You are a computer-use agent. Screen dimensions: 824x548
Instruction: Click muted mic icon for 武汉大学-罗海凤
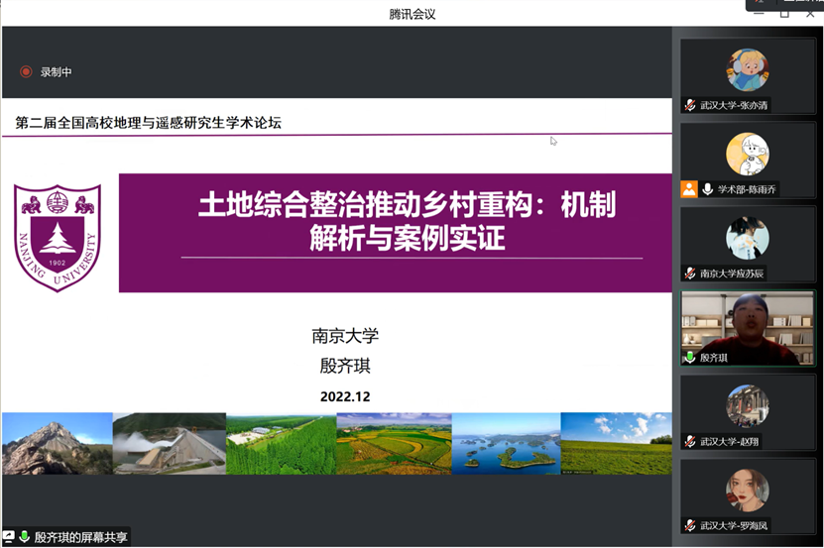(x=690, y=525)
